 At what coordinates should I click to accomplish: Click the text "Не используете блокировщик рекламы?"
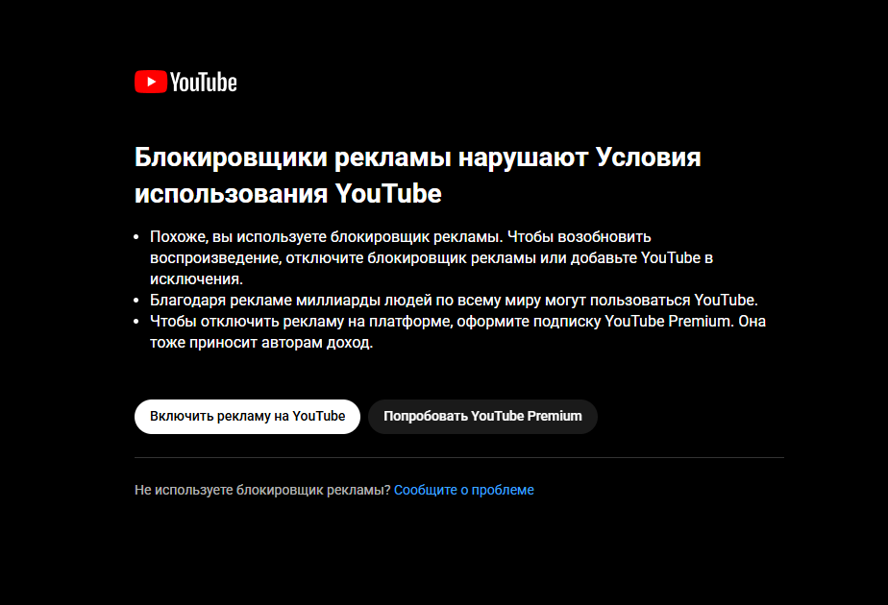pos(262,490)
